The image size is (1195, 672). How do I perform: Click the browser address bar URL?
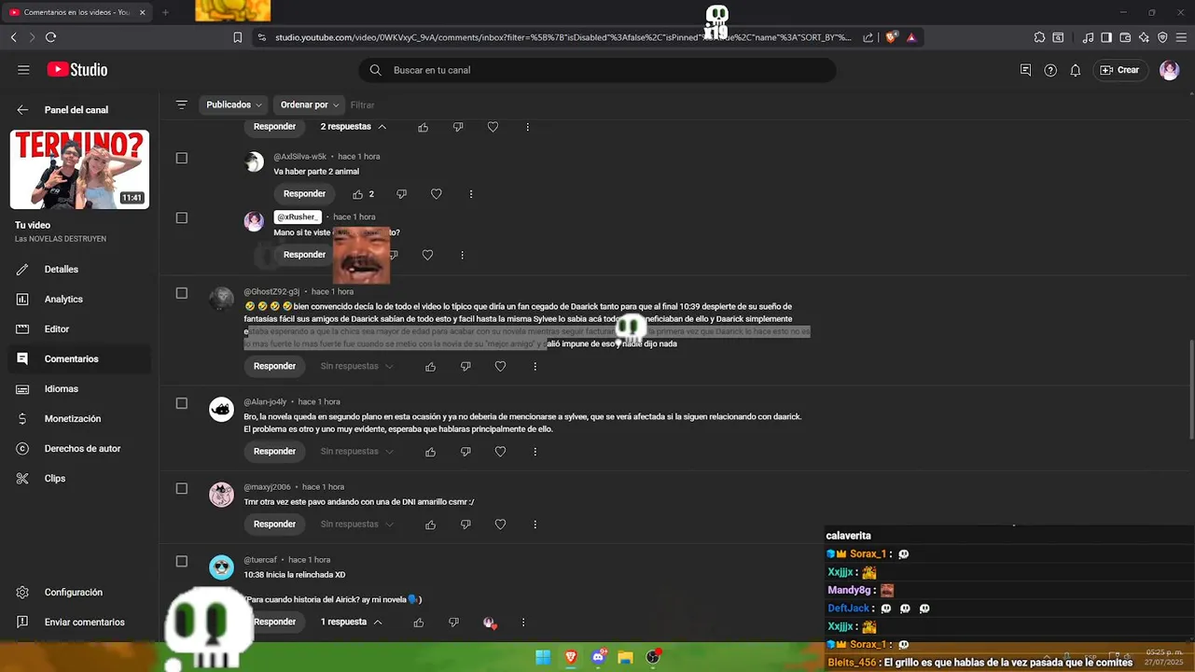point(563,37)
